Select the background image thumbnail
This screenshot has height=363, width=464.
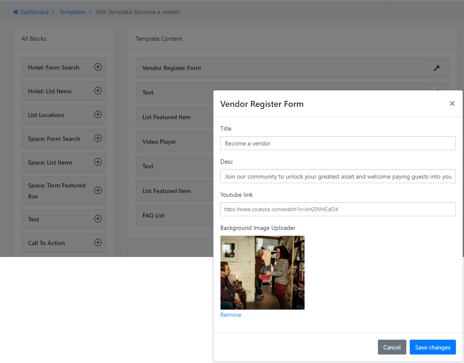pyautogui.click(x=262, y=273)
